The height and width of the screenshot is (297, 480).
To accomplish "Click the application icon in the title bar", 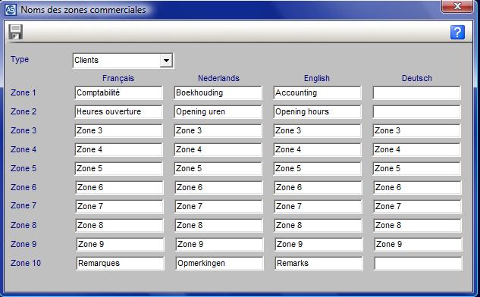I will (11, 10).
